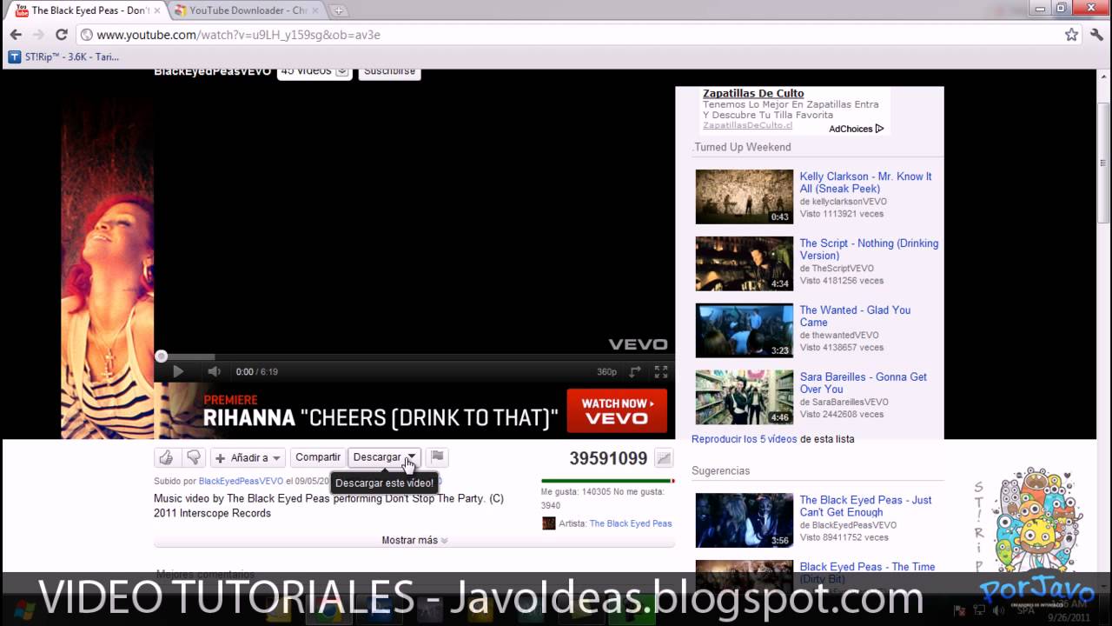Open the ST!Rip bookmark in the bookmarks bar
Screen dimensions: 1112x626
(x=63, y=57)
